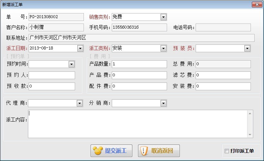
Task: Click the 联系地址 address field
Action: click(x=141, y=38)
